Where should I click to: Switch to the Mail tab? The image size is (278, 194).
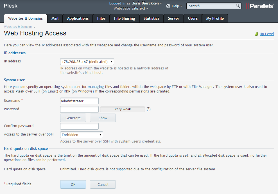[55, 18]
